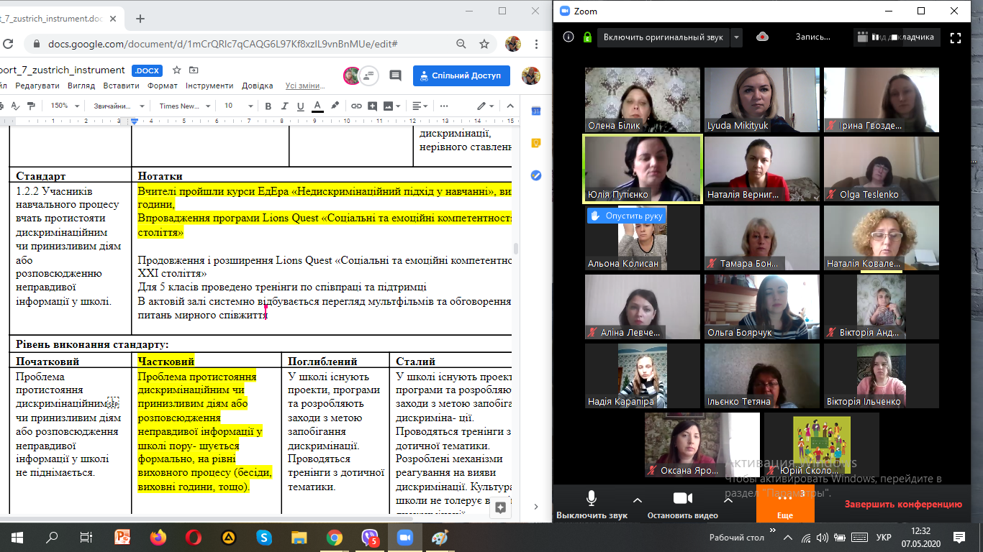Open 'Інструменти' menu
The width and height of the screenshot is (983, 552).
[209, 86]
